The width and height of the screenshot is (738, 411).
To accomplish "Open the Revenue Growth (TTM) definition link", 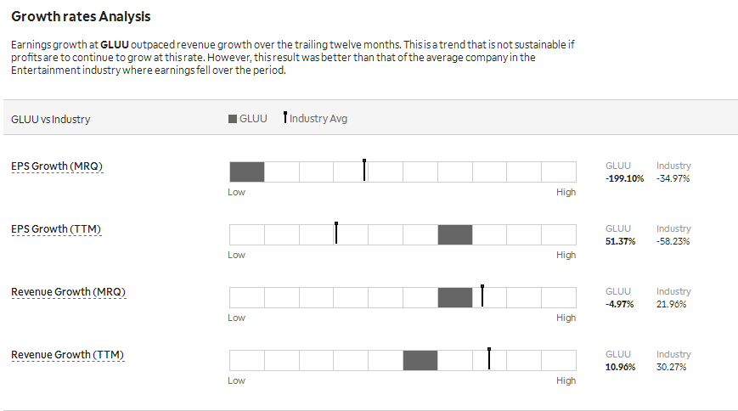I will (68, 354).
